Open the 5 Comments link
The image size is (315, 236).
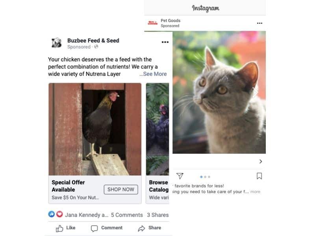click(127, 215)
